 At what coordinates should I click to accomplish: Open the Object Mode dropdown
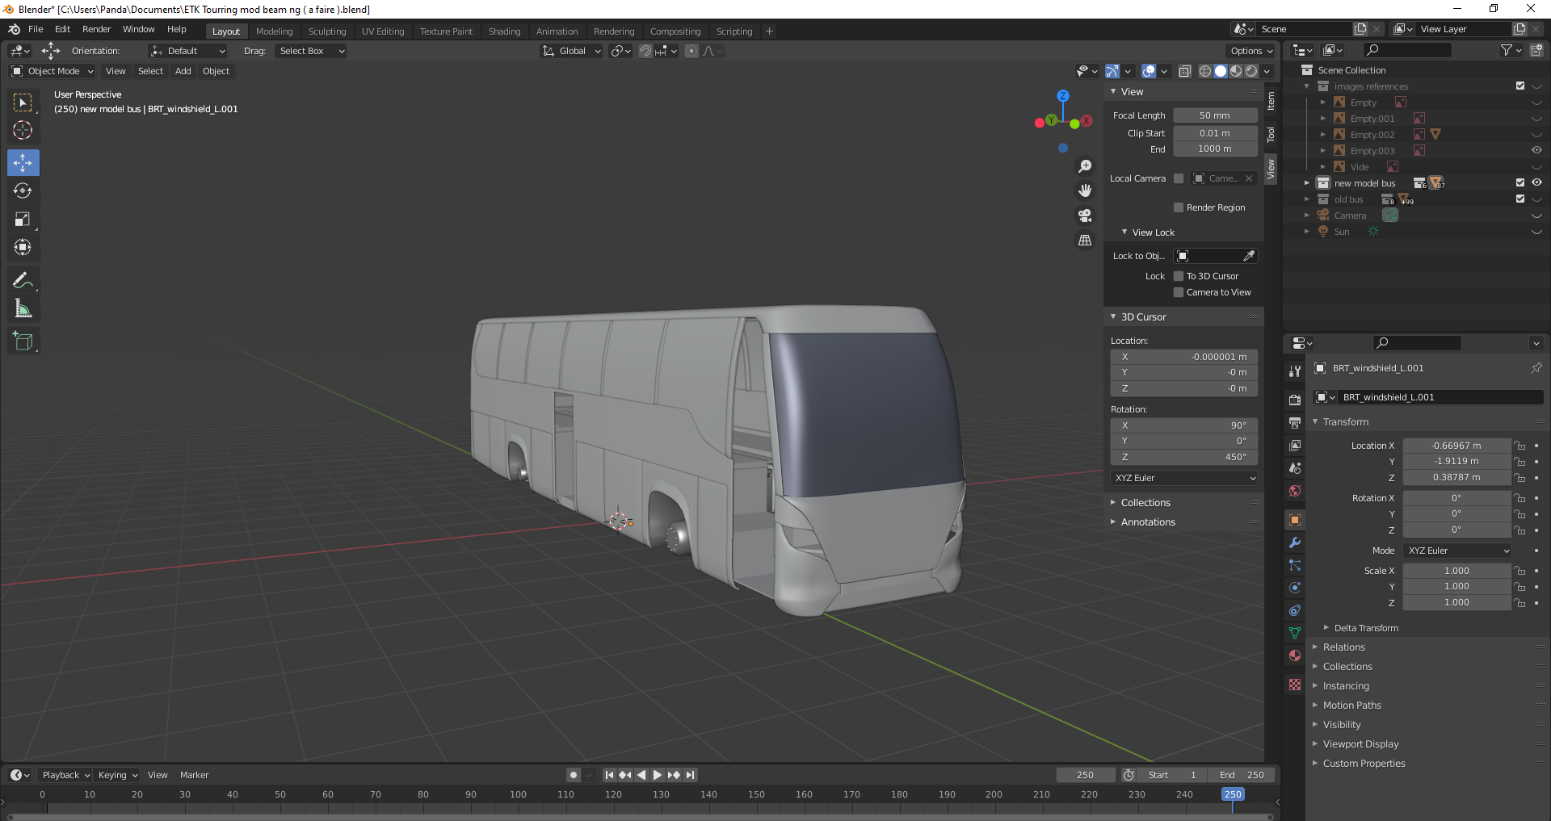[x=53, y=71]
